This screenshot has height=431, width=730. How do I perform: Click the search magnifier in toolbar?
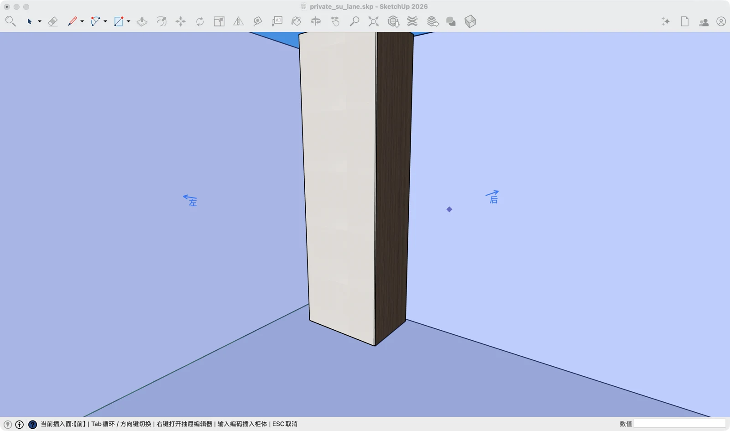coord(10,21)
